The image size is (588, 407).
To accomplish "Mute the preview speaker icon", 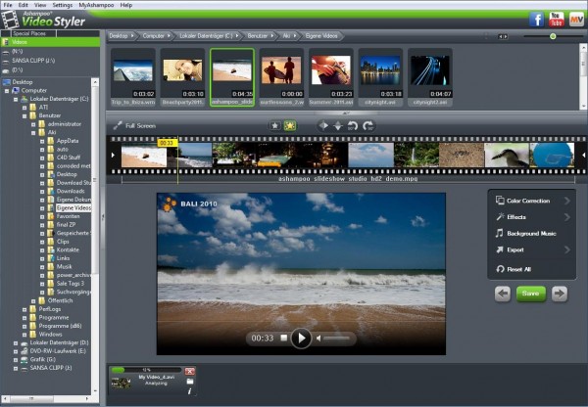I will (318, 339).
